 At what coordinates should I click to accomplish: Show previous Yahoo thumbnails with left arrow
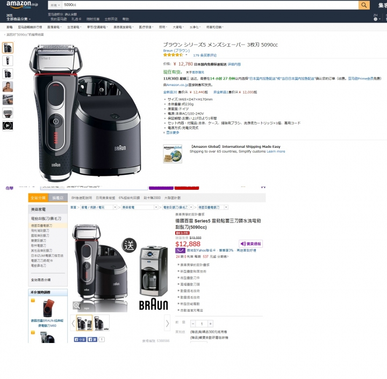[73, 323]
